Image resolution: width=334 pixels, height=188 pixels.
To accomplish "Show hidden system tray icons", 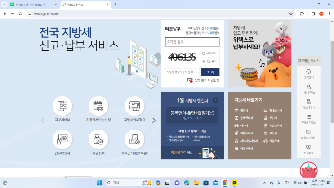I will (x=265, y=183).
